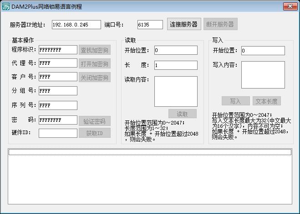The width and height of the screenshot is (300, 214).
Task: Click the DAM2Plus app icon in title bar
Action: tap(5, 7)
